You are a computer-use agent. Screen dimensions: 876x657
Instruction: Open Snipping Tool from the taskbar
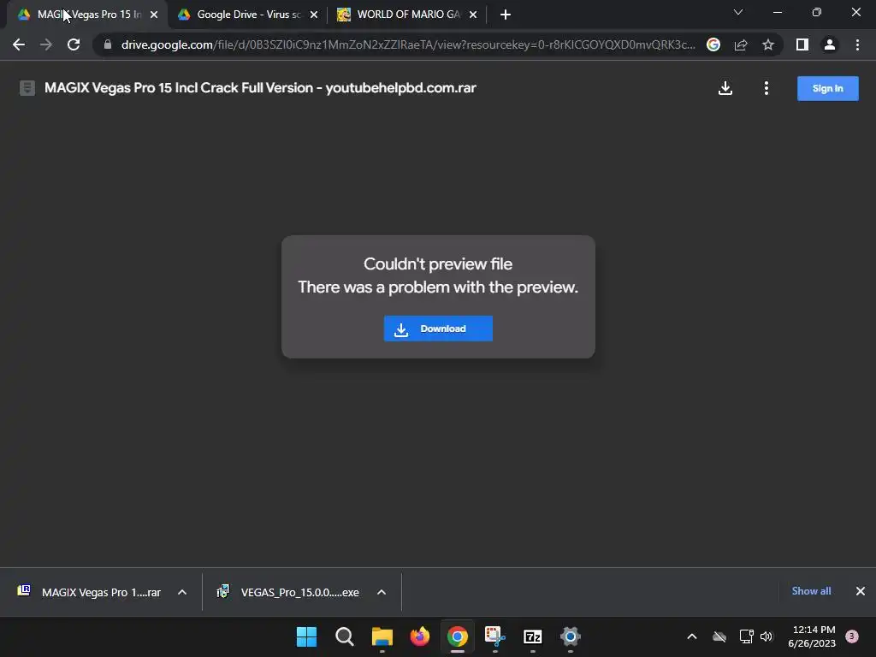(495, 636)
